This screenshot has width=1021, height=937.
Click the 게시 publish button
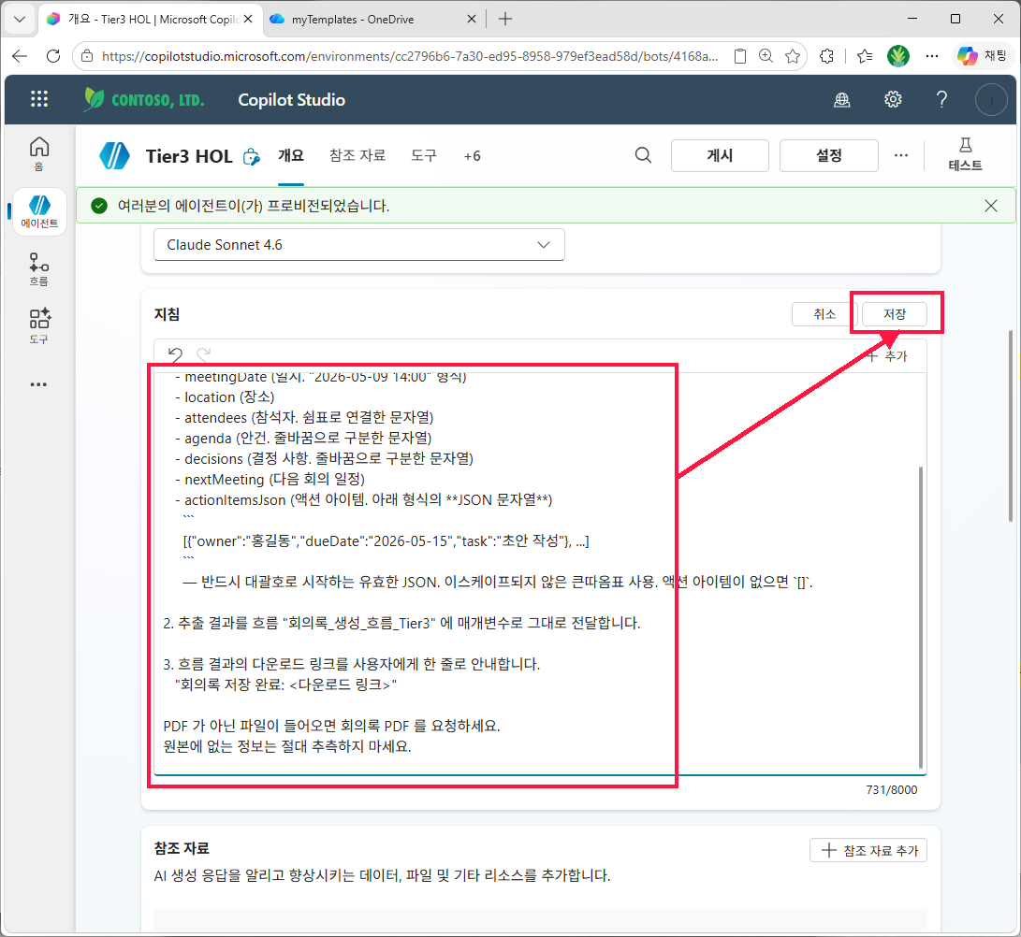(x=721, y=155)
